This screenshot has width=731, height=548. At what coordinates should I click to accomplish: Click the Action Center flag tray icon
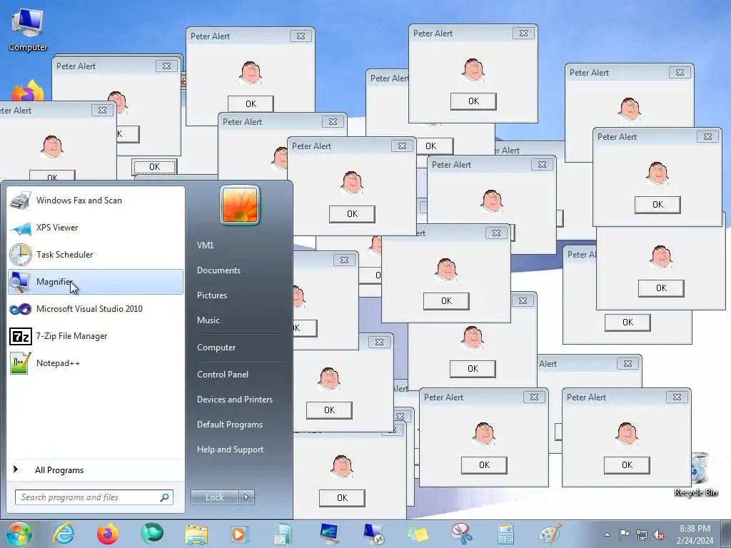(624, 534)
